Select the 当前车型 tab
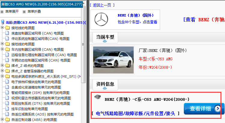Screen dimensions: 225x123 coord(105,38)
